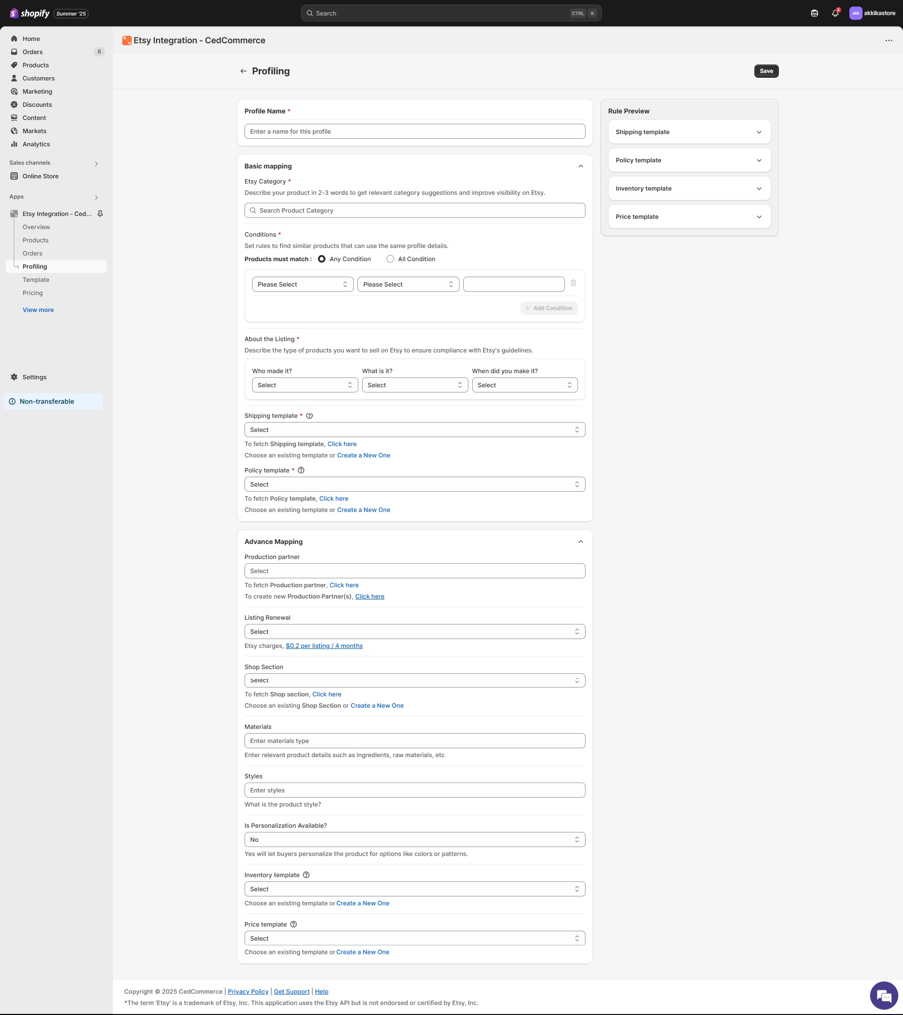The image size is (903, 1015).
Task: Click the Products tag icon in the main sidebar menu
Action: click(15, 65)
